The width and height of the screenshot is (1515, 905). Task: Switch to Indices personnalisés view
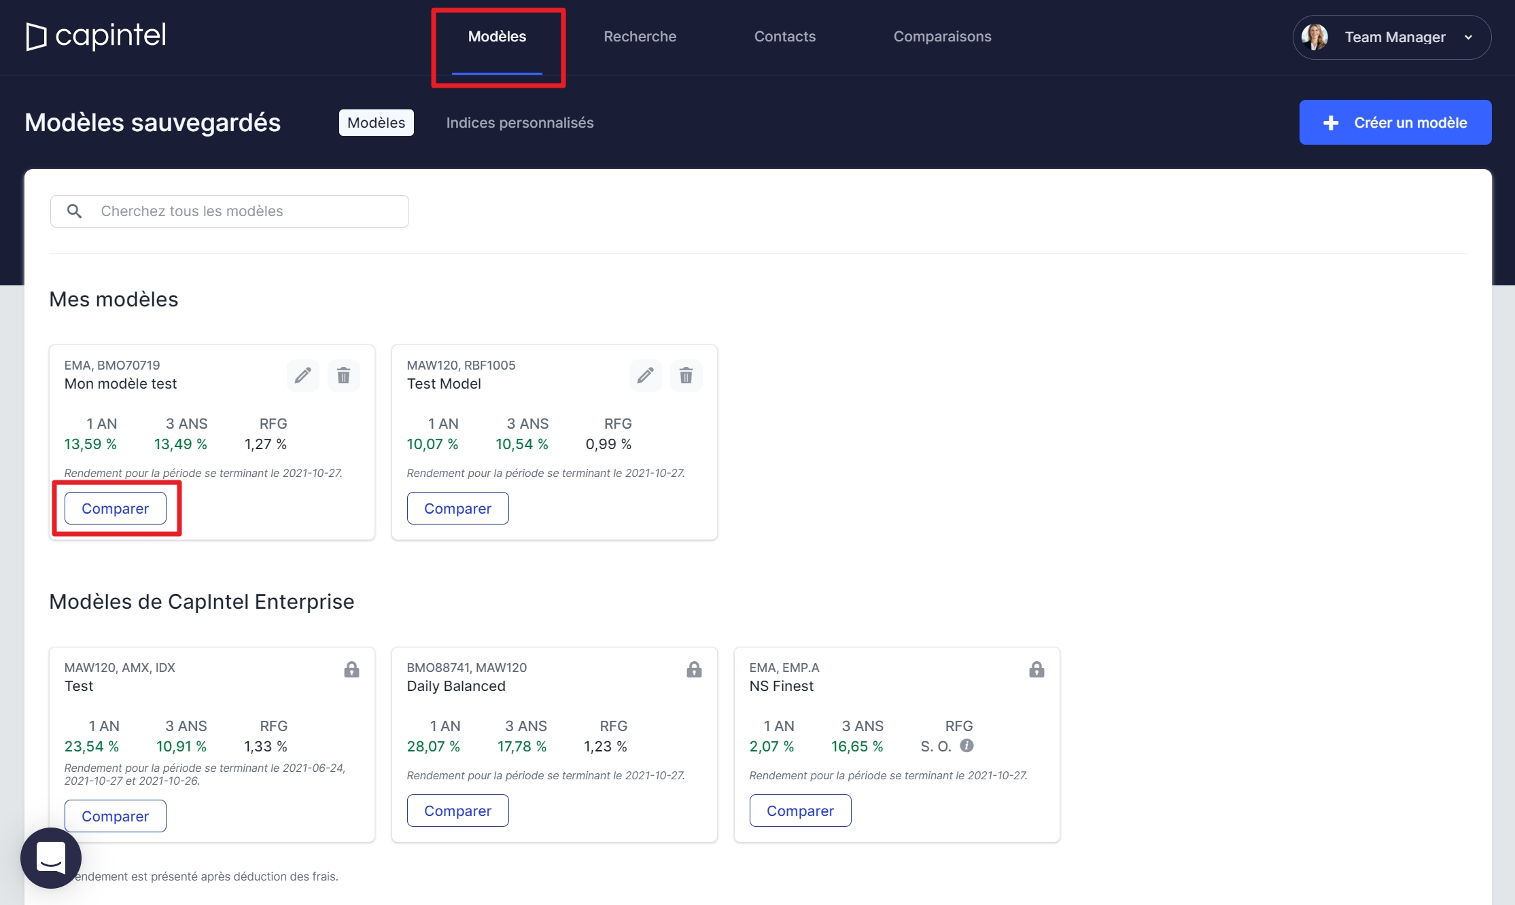pyautogui.click(x=519, y=122)
